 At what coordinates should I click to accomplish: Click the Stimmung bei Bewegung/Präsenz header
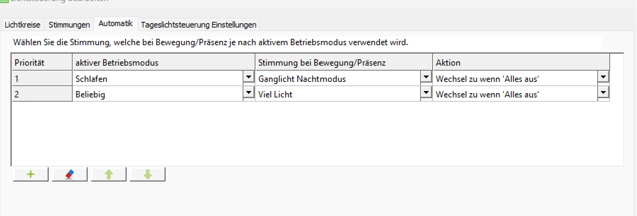[344, 62]
